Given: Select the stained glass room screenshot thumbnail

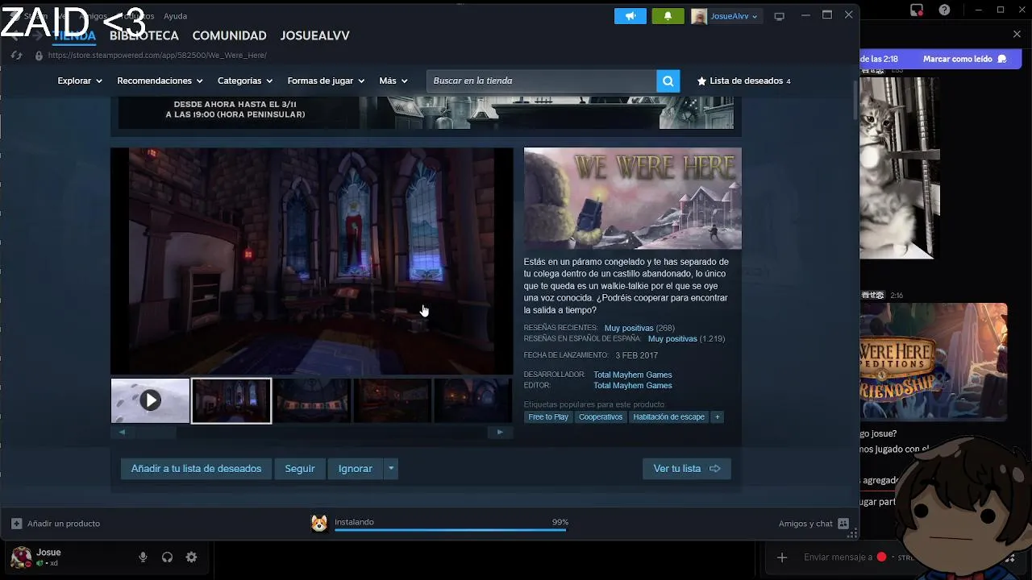Looking at the screenshot, I should coord(231,400).
